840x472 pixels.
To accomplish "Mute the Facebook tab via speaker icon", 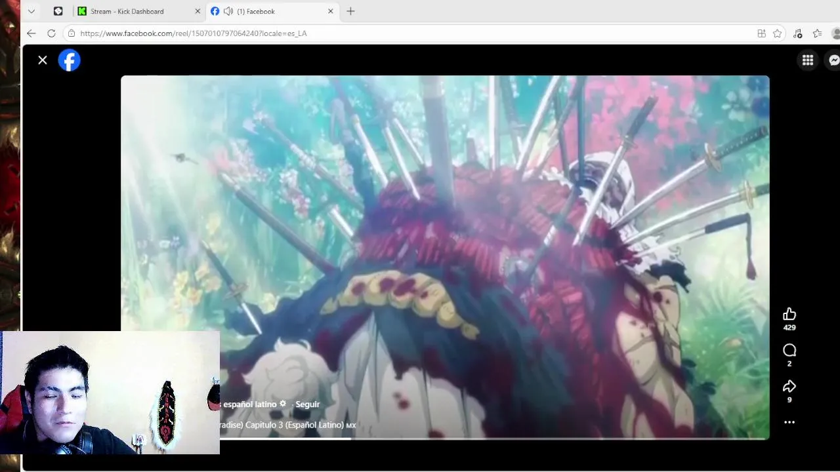I will [228, 11].
